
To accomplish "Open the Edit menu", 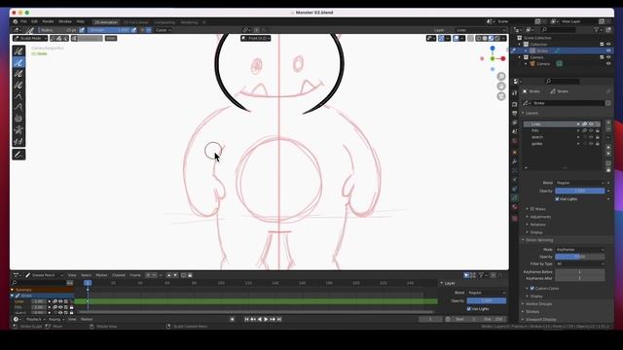I will click(x=35, y=21).
